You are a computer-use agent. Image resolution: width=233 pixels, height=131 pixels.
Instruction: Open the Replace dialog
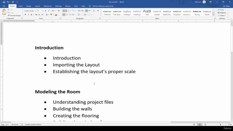pyautogui.click(x=222, y=13)
